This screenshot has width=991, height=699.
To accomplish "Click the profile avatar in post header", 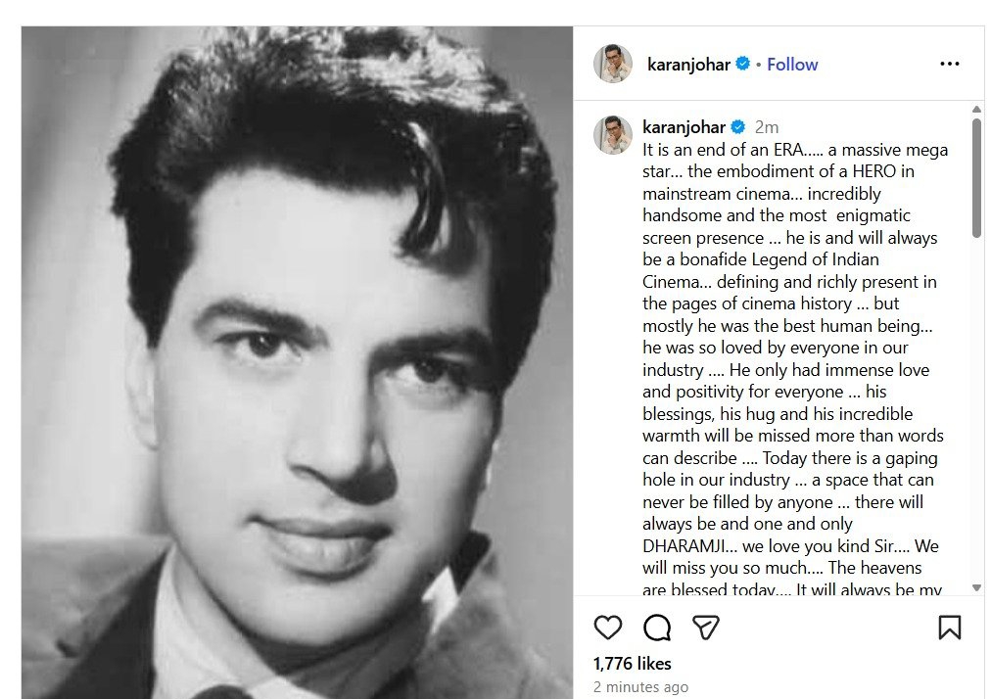I will click(613, 64).
